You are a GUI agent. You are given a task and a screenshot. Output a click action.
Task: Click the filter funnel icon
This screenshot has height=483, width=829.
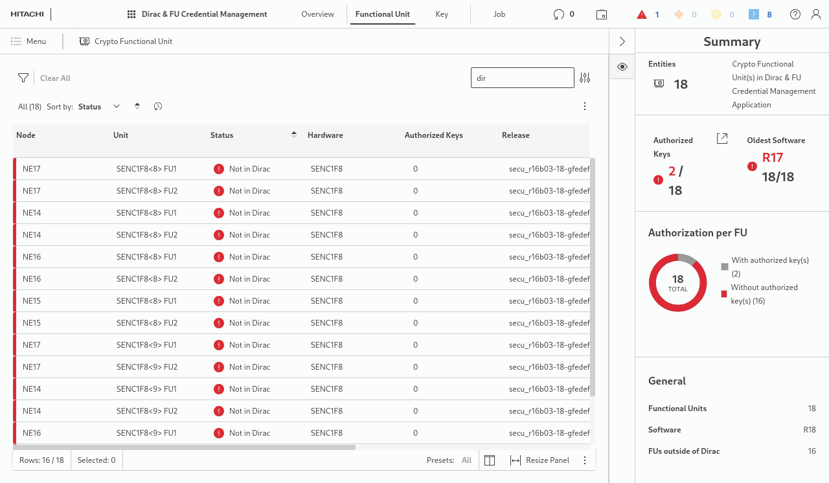pos(23,78)
